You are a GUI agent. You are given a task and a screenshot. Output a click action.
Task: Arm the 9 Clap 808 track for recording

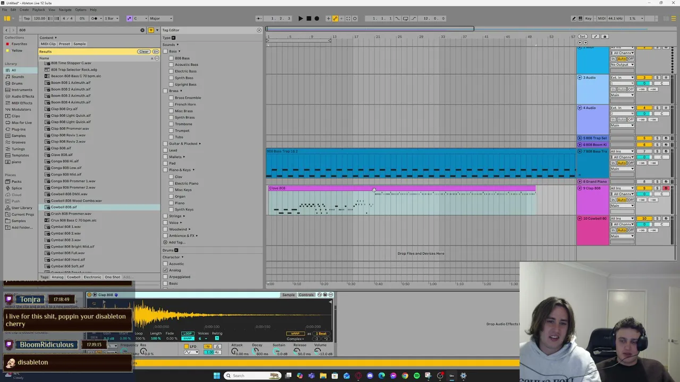tap(666, 188)
